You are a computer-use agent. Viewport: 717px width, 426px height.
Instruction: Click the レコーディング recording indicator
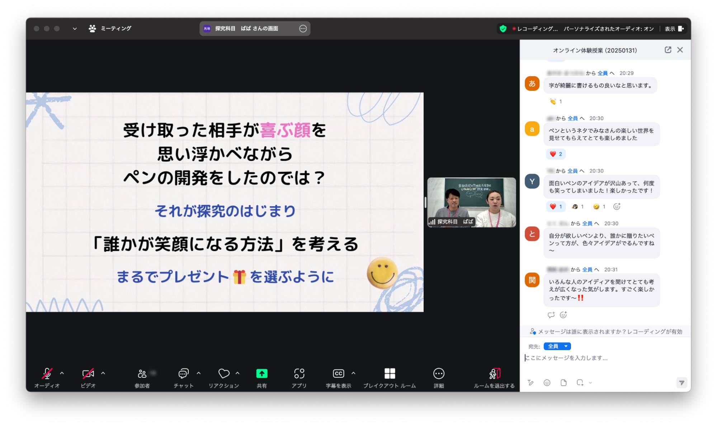point(535,29)
